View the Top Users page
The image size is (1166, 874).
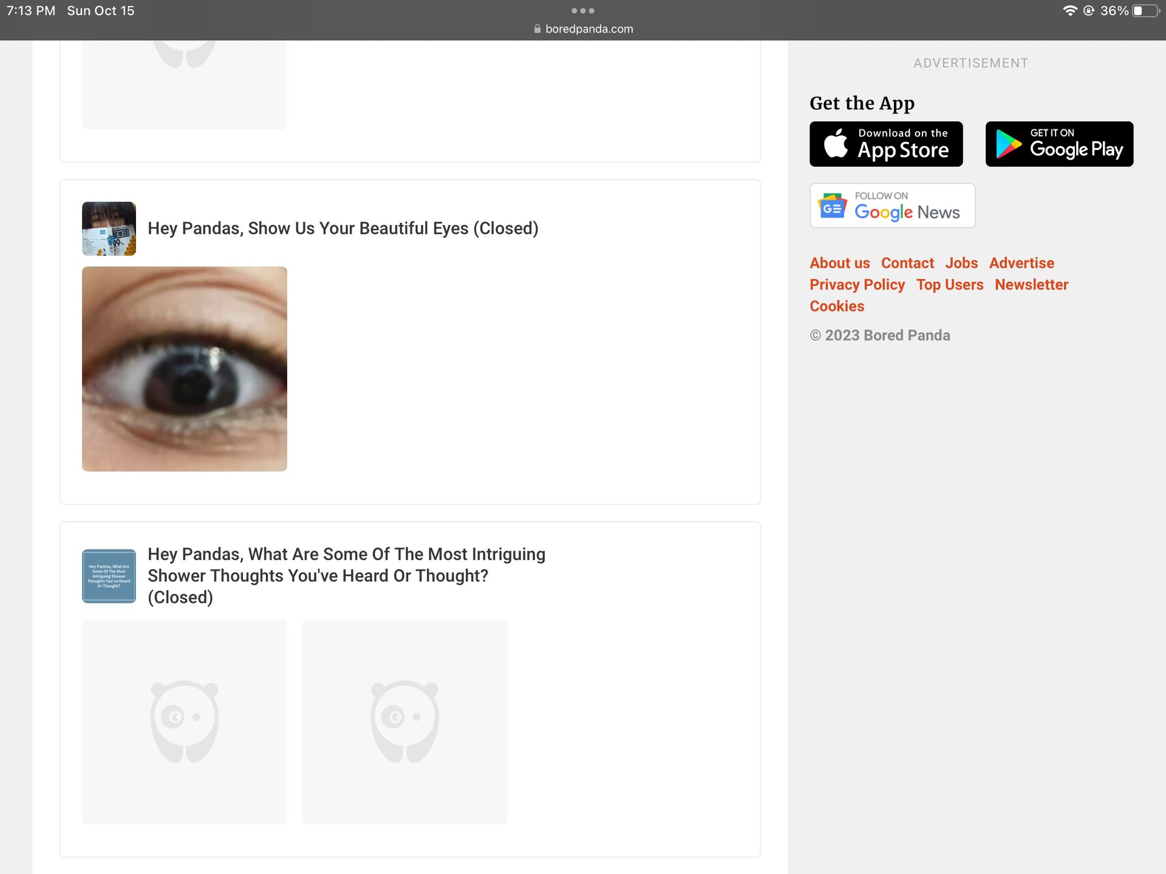click(x=949, y=285)
